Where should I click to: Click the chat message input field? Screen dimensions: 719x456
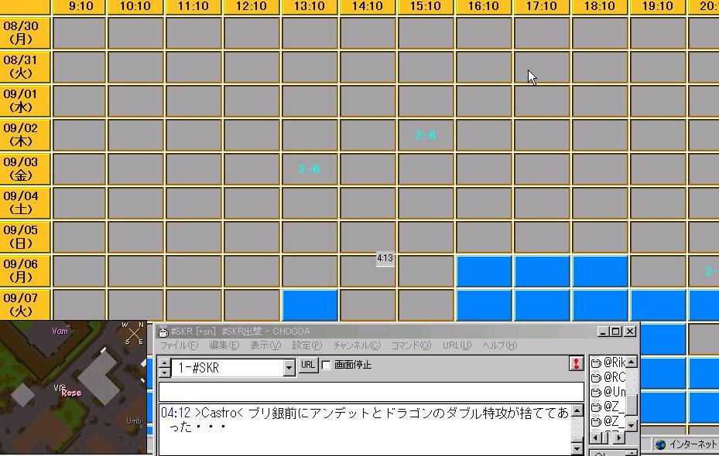tap(371, 391)
